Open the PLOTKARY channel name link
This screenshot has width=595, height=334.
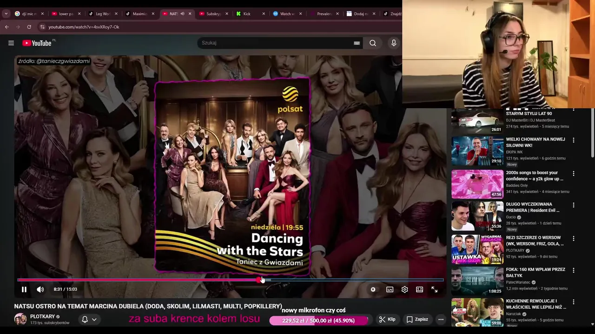pos(42,316)
